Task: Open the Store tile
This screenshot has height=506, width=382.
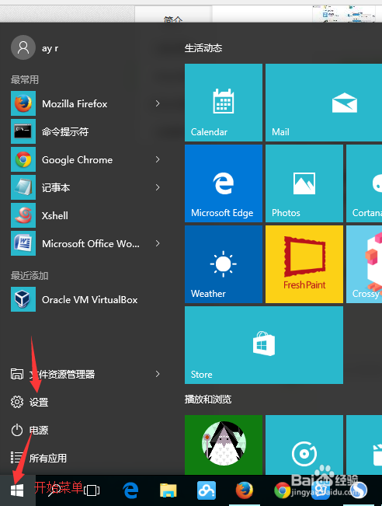Action: 264,345
